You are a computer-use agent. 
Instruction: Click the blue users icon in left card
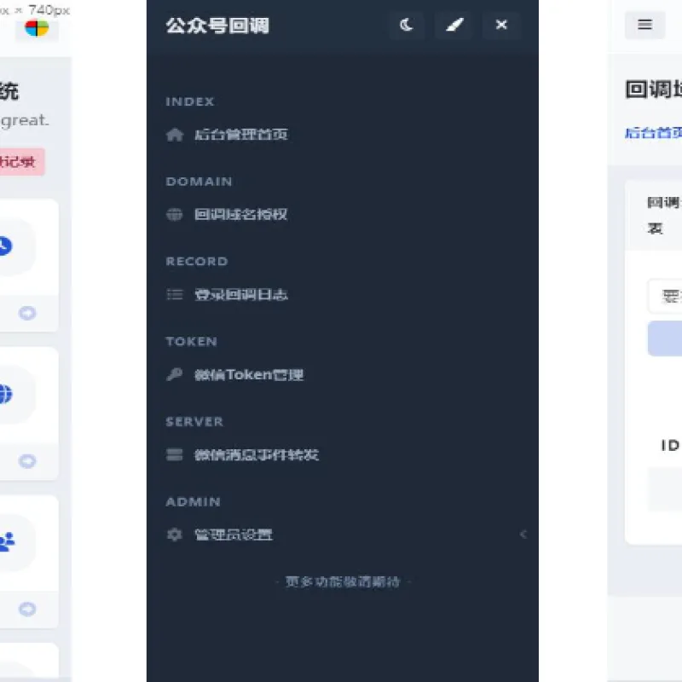[x=7, y=542]
